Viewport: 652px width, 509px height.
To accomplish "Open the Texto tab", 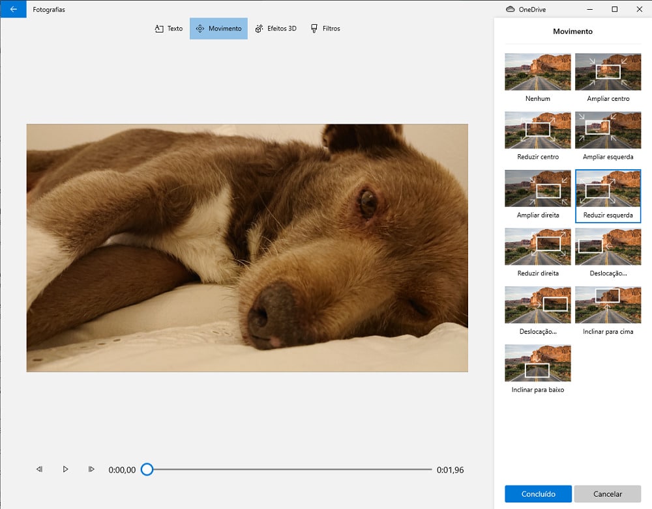I will coord(169,29).
